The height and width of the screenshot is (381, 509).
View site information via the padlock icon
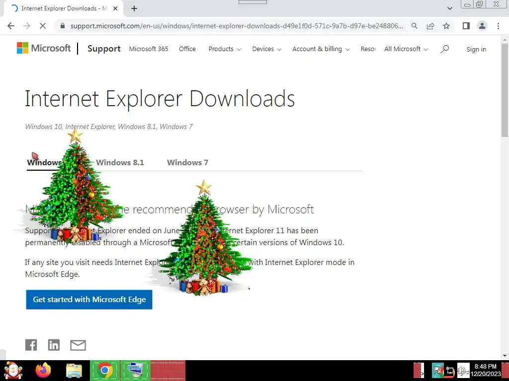pos(63,26)
